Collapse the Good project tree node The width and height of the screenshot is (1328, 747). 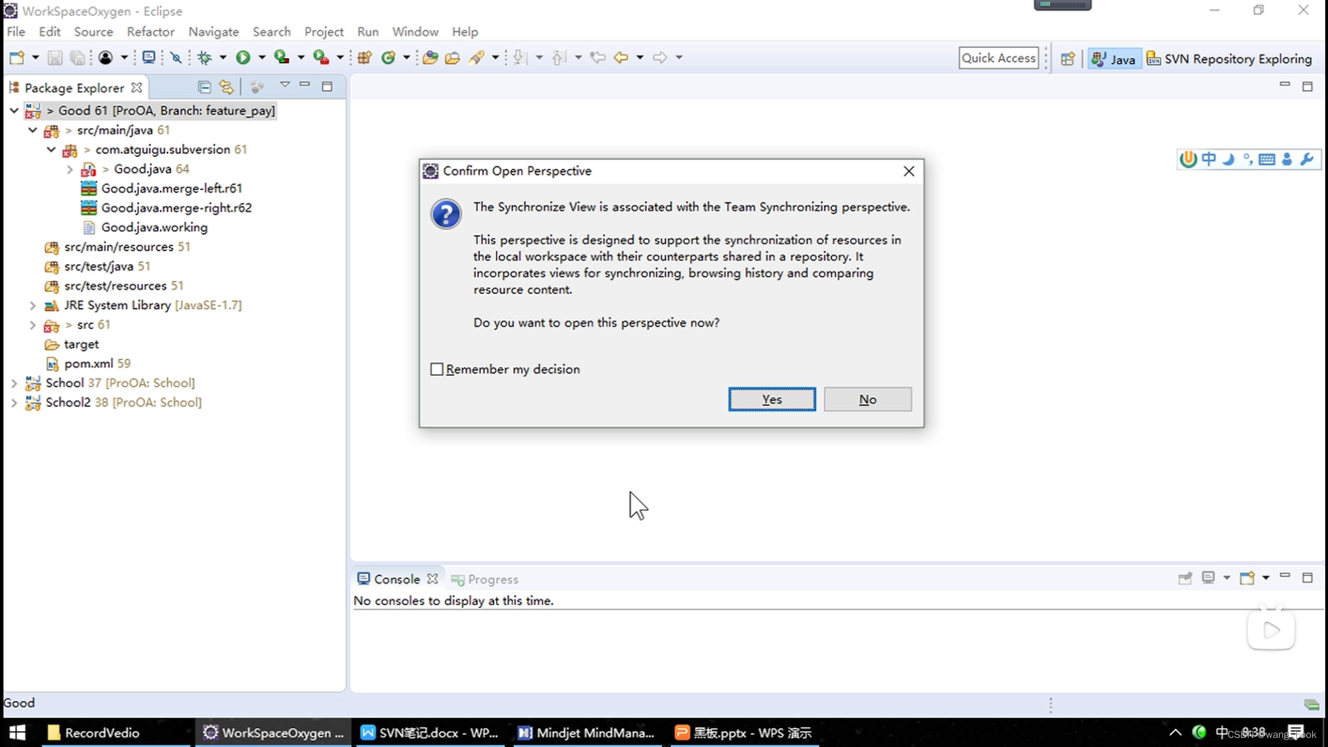click(x=14, y=111)
